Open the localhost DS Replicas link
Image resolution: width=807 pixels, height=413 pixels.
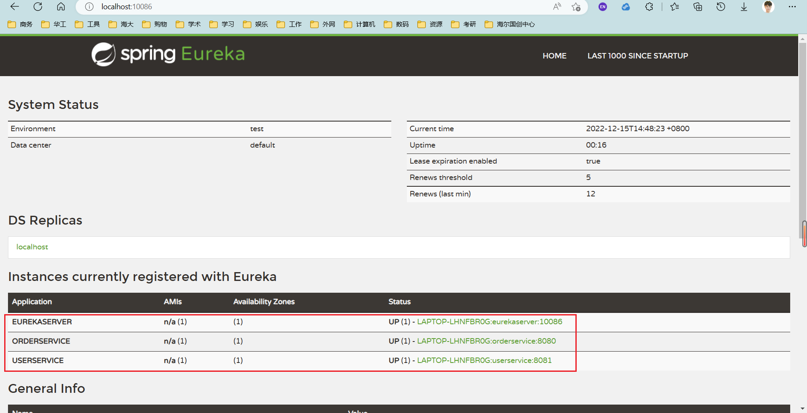tap(32, 247)
